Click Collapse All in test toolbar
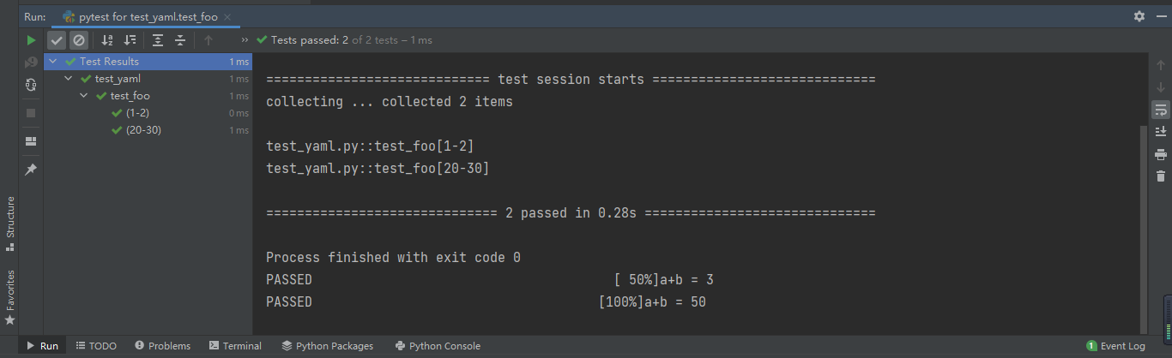 tap(180, 40)
